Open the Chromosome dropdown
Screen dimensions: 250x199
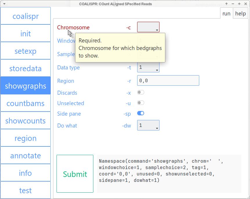(148, 27)
